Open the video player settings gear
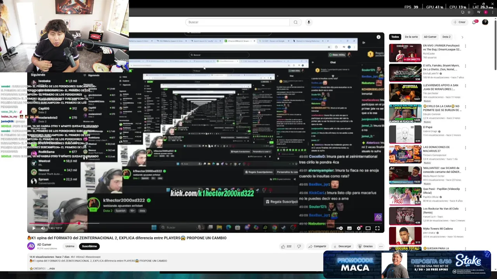Viewport: 497px width, 279px height. click(x=359, y=228)
